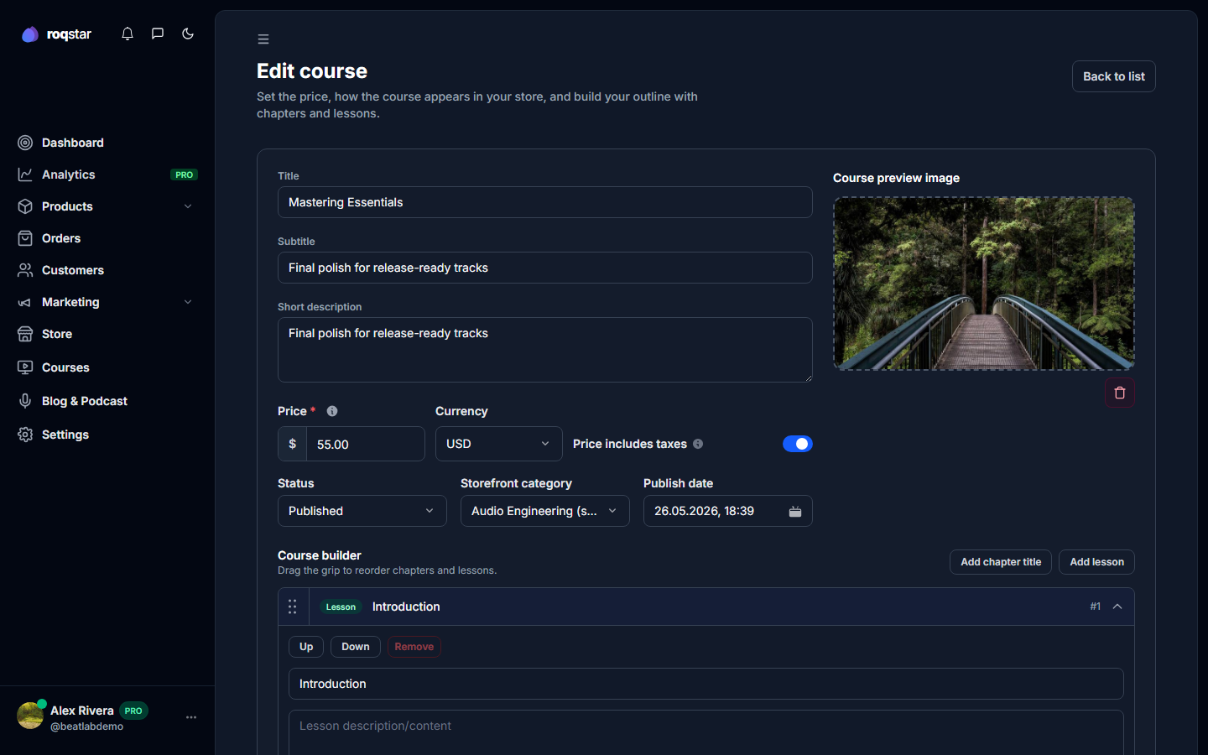Open Orders menu item
This screenshot has height=755, width=1208.
pyautogui.click(x=107, y=238)
